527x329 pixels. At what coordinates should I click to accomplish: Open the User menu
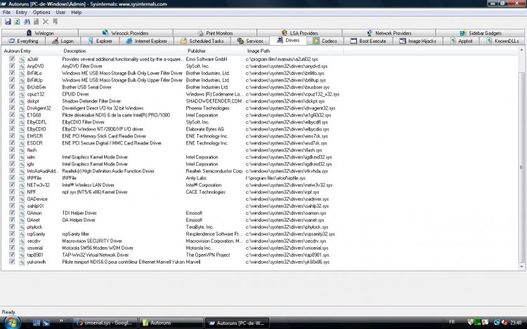[60, 13]
